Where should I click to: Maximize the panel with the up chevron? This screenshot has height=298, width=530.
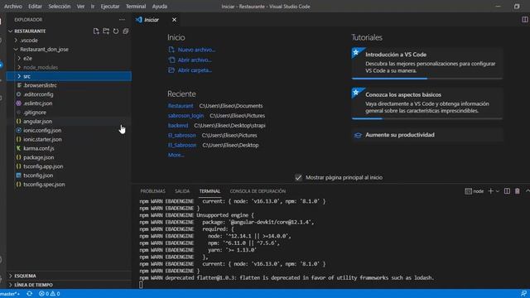528,191
